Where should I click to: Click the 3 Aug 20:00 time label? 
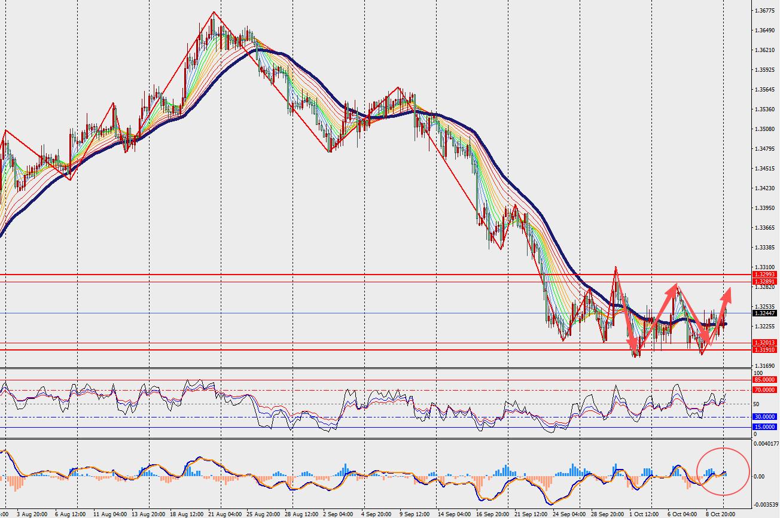pyautogui.click(x=32, y=514)
